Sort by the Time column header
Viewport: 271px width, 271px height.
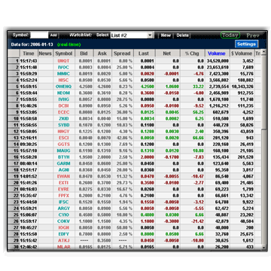coord(29,53)
